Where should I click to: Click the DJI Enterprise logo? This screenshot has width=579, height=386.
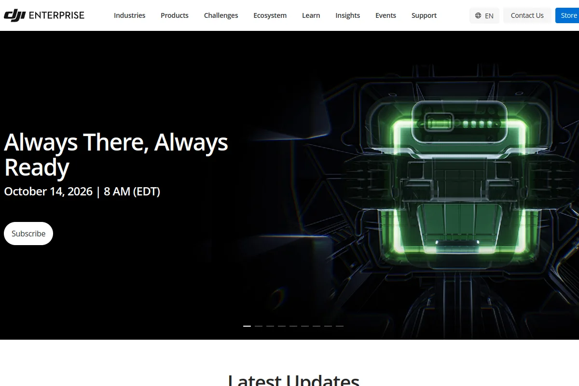click(x=44, y=15)
